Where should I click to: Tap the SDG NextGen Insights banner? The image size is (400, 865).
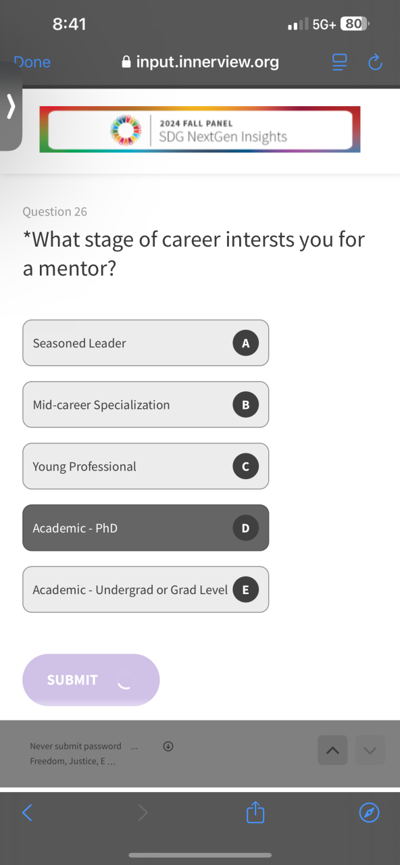tap(200, 129)
